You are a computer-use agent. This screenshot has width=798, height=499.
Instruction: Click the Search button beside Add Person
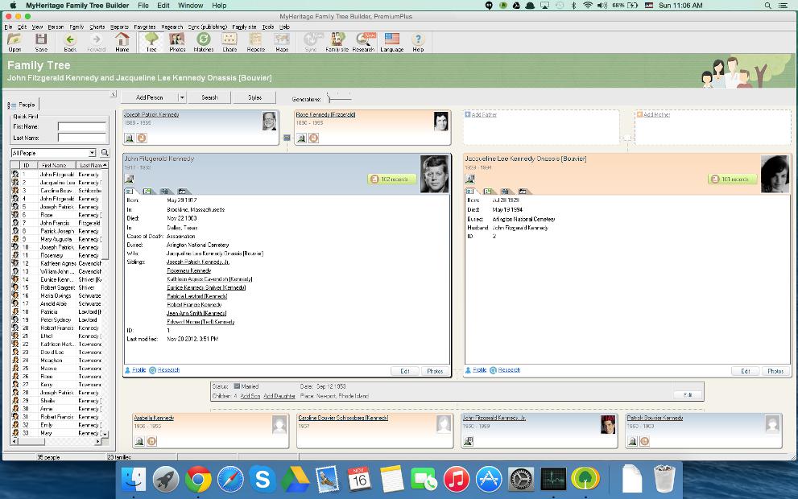[209, 97]
